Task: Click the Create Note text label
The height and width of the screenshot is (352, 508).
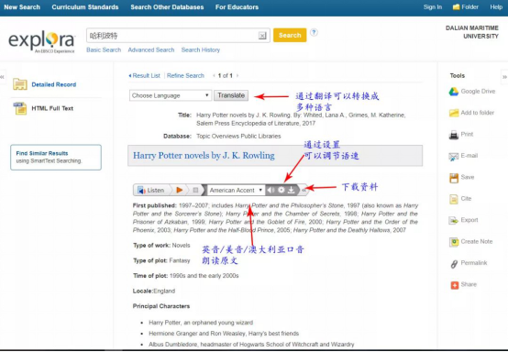Action: (477, 242)
